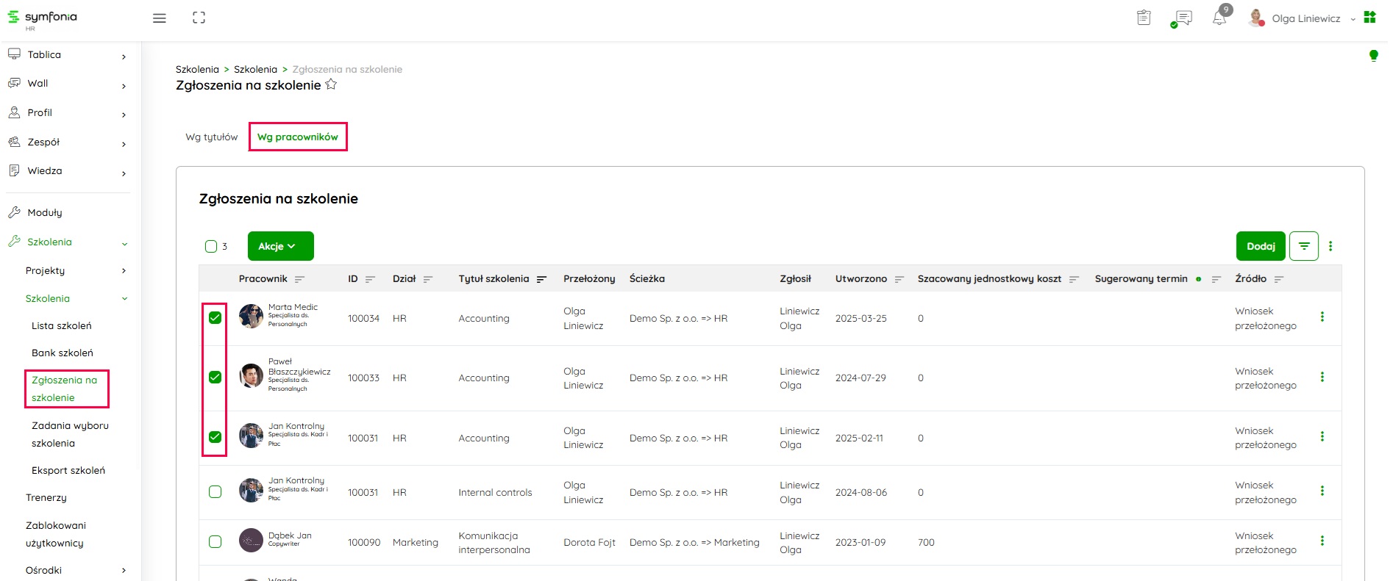The height and width of the screenshot is (581, 1390).
Task: Go to Szkolenia breadcrumb link
Action: click(x=255, y=69)
